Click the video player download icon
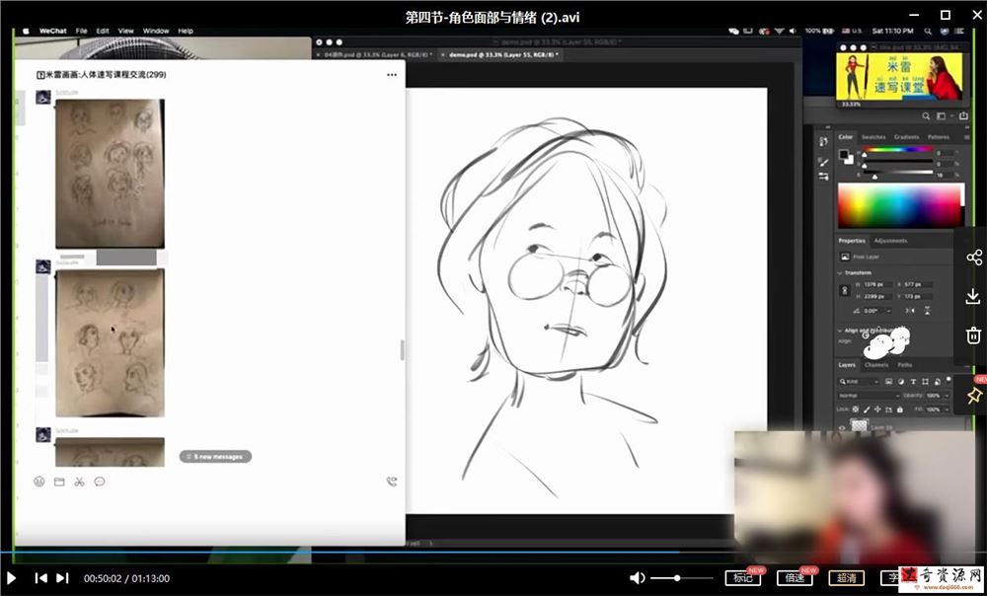This screenshot has width=987, height=596. [973, 296]
